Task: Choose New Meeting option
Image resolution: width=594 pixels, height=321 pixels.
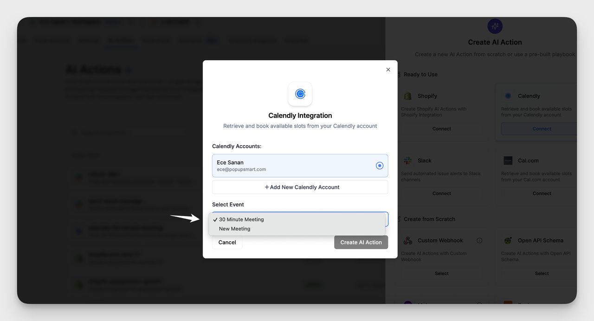Action: pos(297,229)
